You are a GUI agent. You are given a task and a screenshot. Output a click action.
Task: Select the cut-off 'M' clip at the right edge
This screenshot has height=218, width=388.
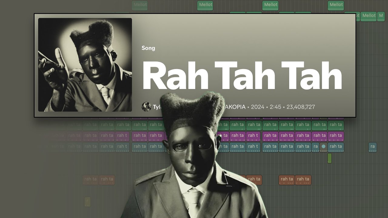[x=381, y=16]
